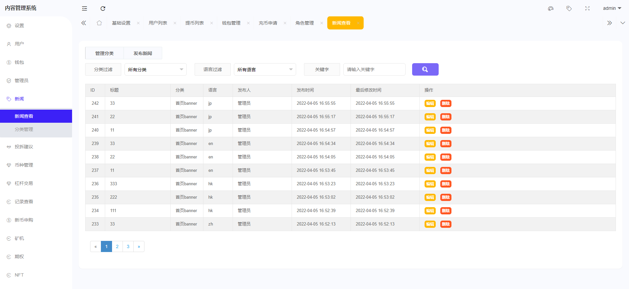This screenshot has height=289, width=629.
Task: Enter fullscreen mode via expand icon
Action: click(x=587, y=9)
